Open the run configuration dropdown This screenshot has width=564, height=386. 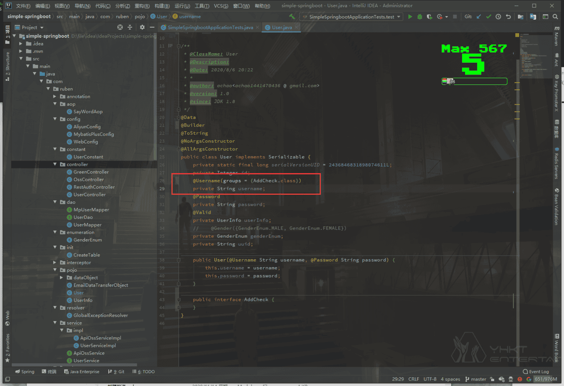[351, 17]
